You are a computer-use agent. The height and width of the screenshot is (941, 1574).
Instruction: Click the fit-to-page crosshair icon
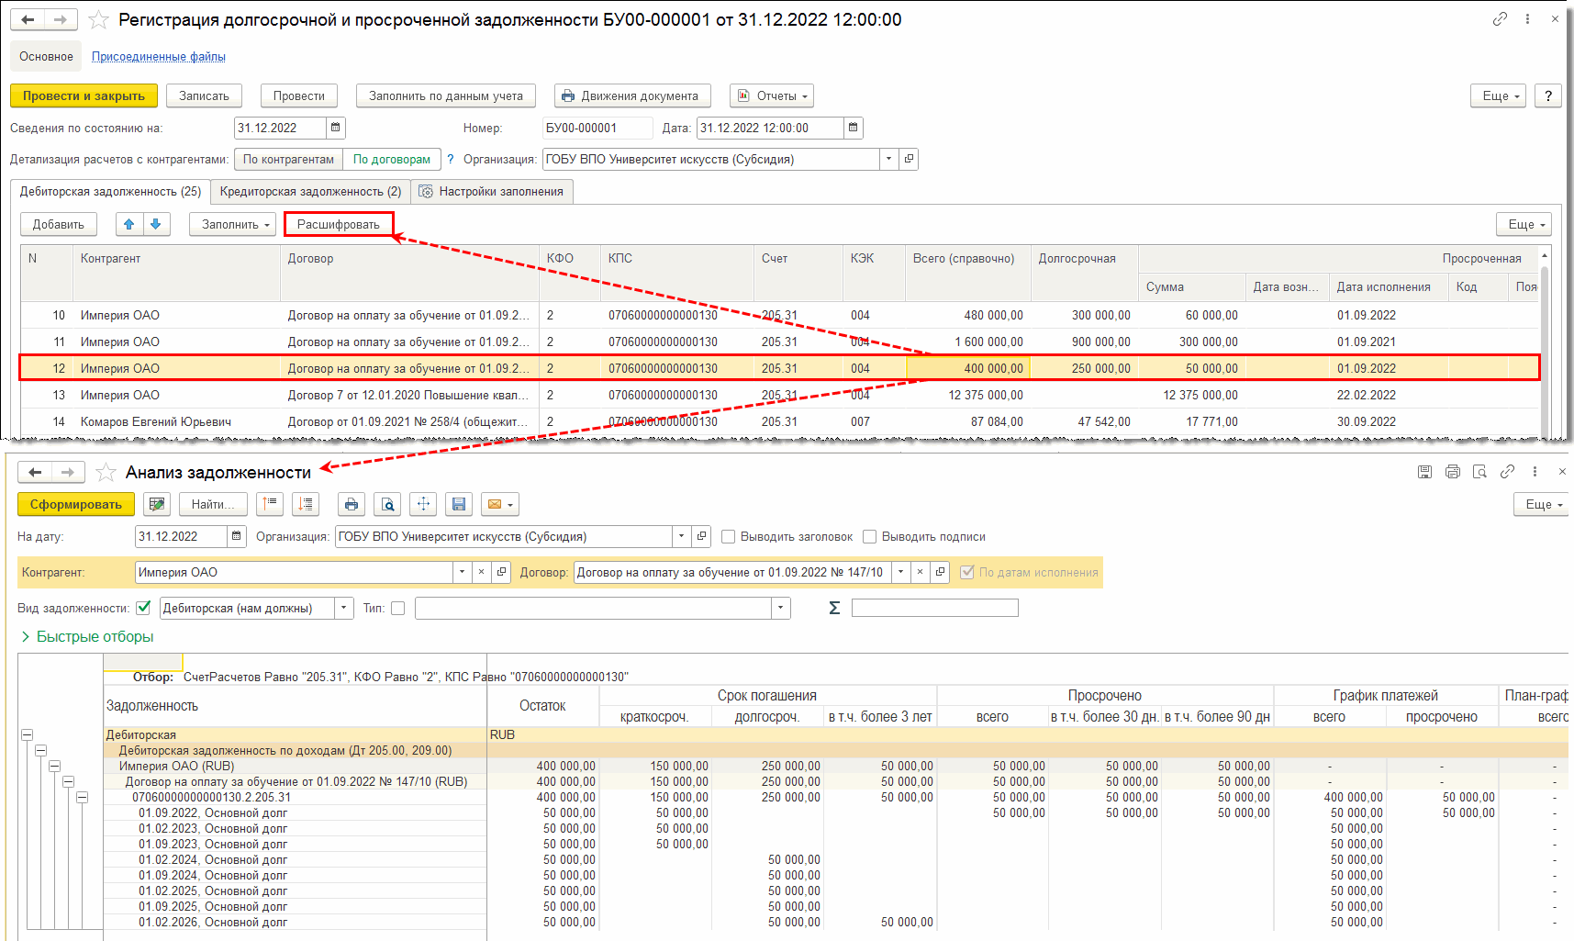click(x=423, y=504)
